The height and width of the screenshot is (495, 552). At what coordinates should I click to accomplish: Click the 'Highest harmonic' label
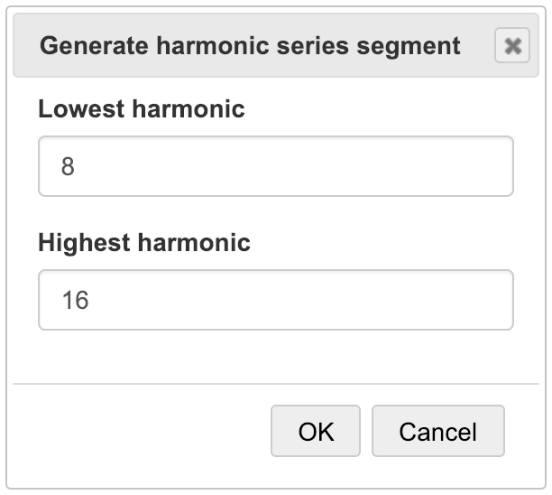(144, 242)
